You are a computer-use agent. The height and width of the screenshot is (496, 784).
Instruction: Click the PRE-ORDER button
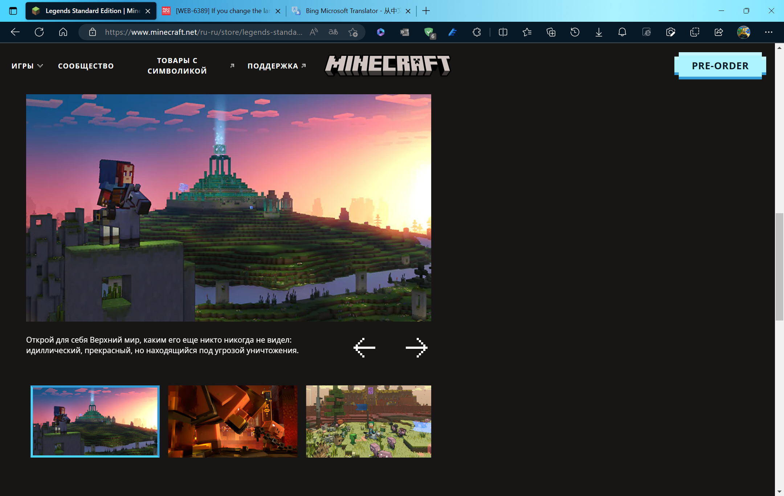(720, 66)
